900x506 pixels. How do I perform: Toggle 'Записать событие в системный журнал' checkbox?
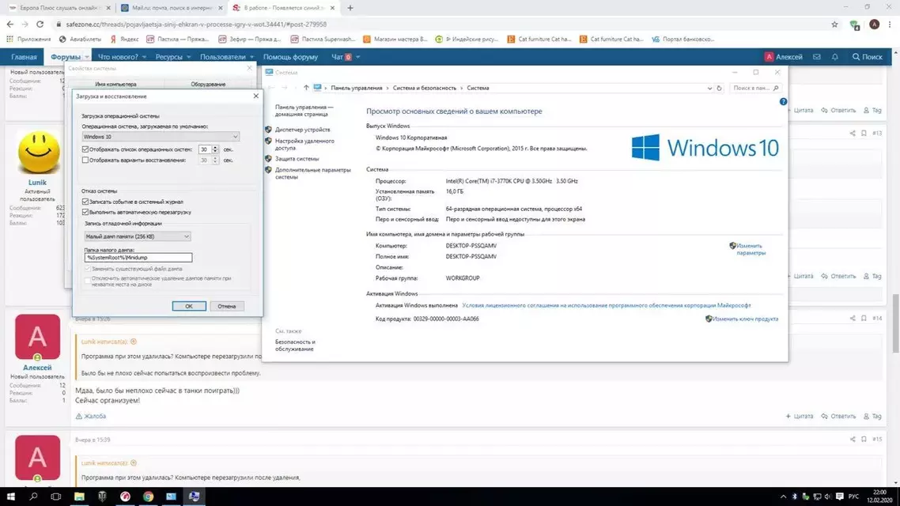[85, 202]
